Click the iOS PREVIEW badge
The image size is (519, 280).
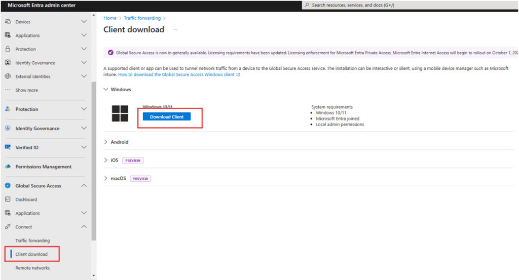(133, 161)
